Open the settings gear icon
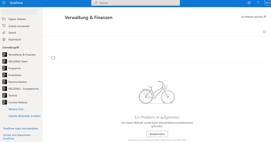This screenshot has width=271, height=142. (x=249, y=3)
